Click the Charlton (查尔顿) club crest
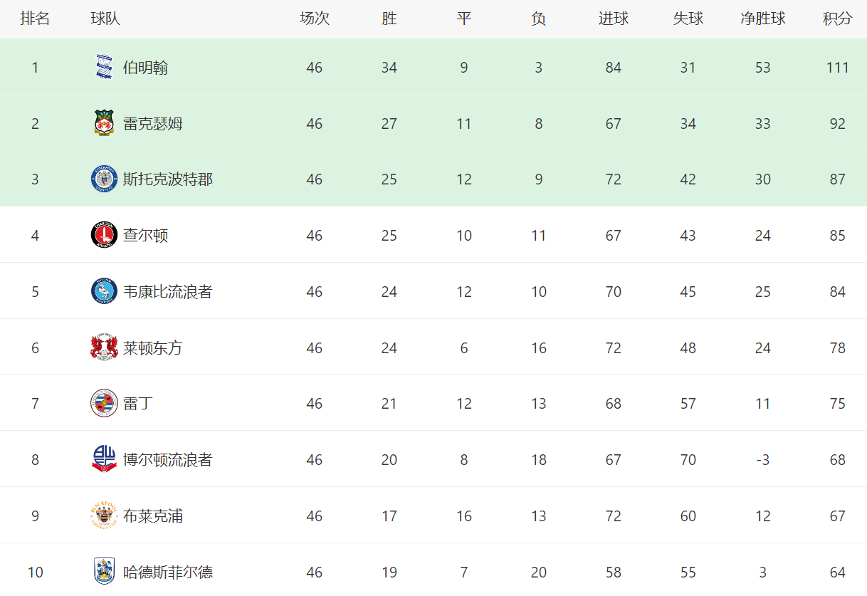867x596 pixels. pyautogui.click(x=104, y=235)
